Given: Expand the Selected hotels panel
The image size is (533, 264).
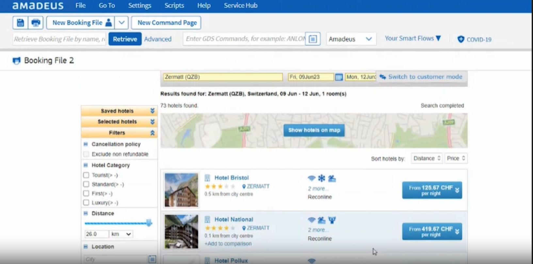Looking at the screenshot, I should (152, 122).
